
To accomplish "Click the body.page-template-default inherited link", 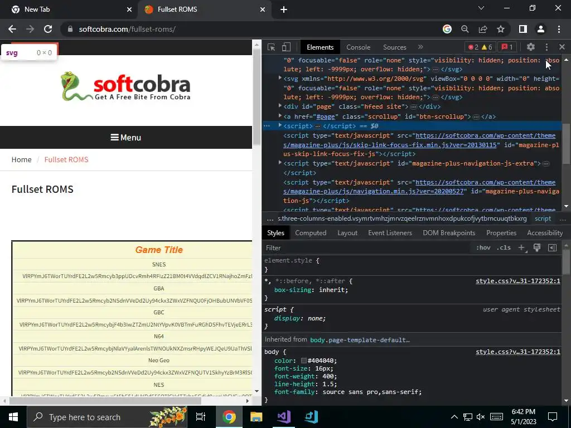I will click(x=360, y=340).
